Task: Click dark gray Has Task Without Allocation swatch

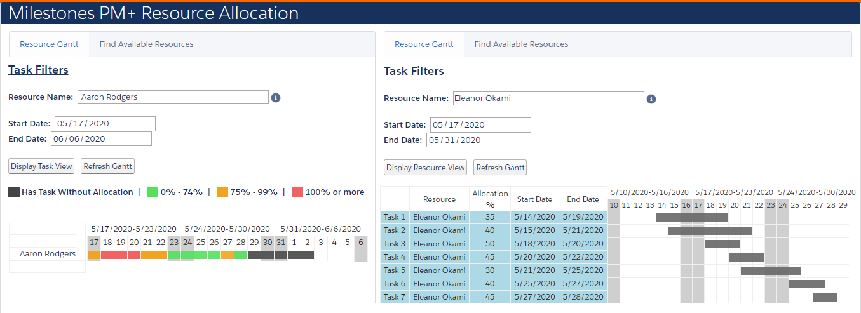Action: (14, 192)
